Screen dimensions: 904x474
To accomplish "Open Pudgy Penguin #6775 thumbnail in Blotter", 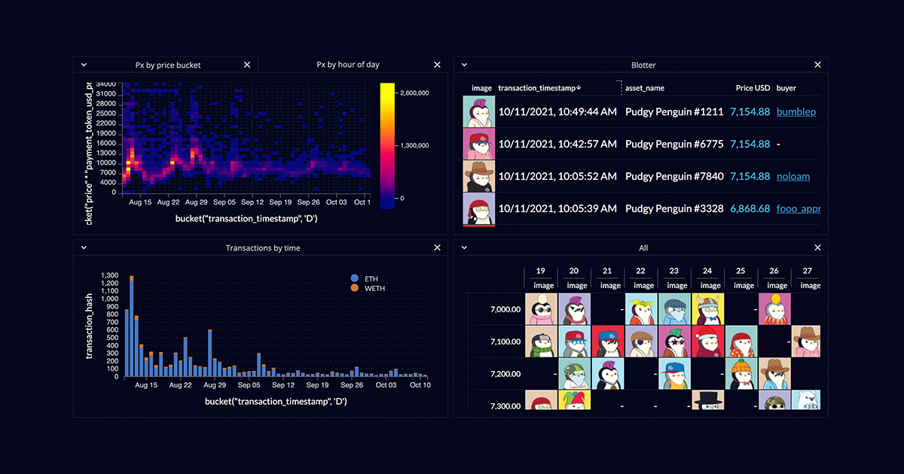I will (479, 144).
